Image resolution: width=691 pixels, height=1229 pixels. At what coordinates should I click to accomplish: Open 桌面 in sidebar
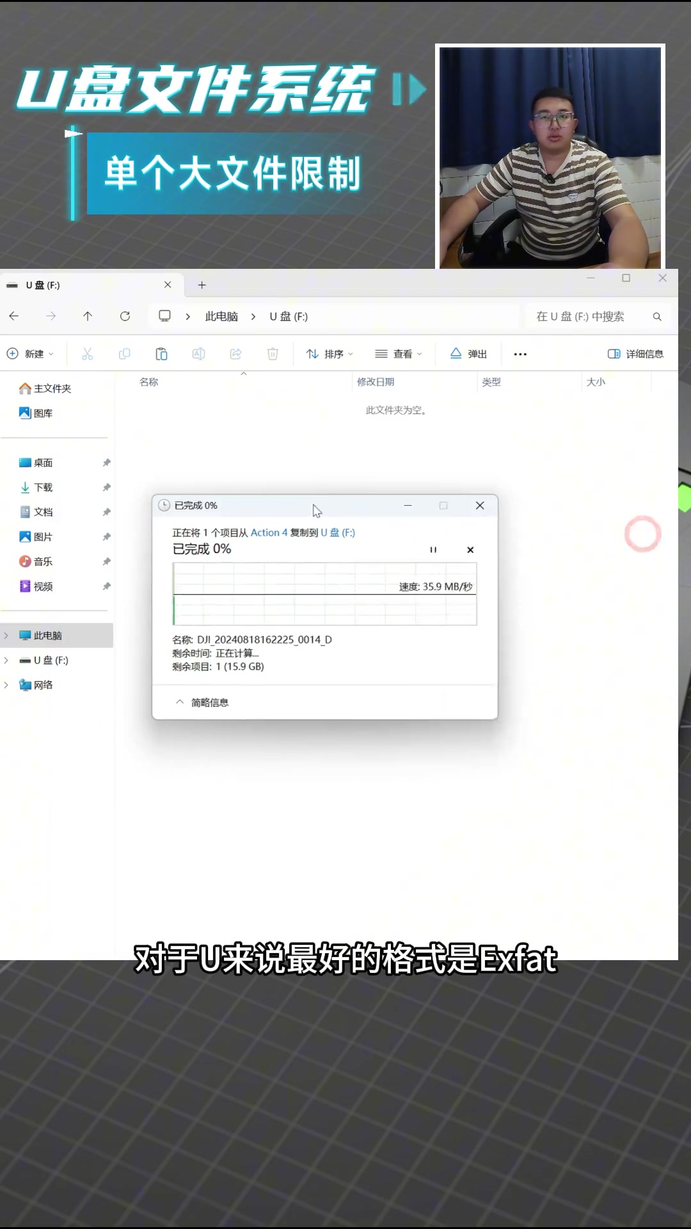pyautogui.click(x=36, y=463)
